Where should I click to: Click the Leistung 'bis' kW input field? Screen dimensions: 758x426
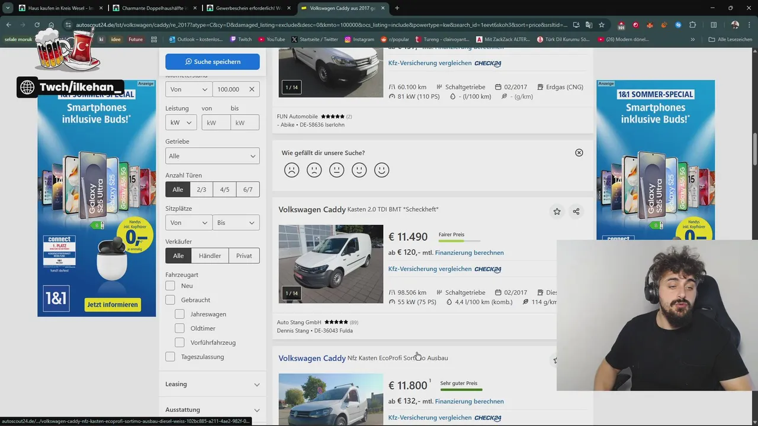pos(245,122)
